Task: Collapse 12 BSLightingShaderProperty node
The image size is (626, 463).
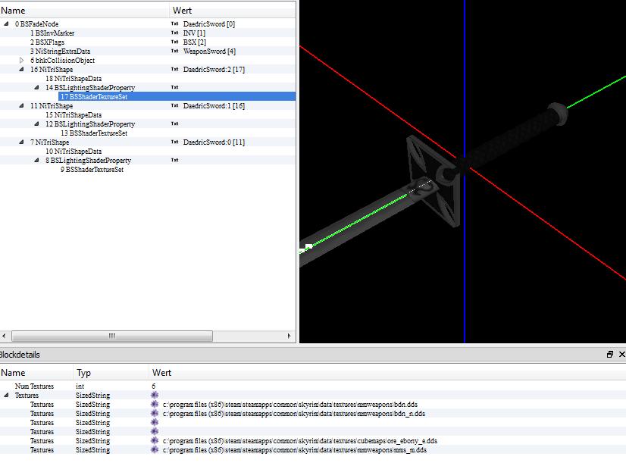Action: pos(37,124)
